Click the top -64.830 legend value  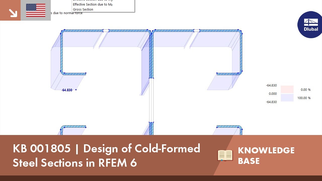click(x=271, y=85)
